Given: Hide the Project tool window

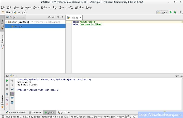Looking at the screenshot, I should 63,17.
